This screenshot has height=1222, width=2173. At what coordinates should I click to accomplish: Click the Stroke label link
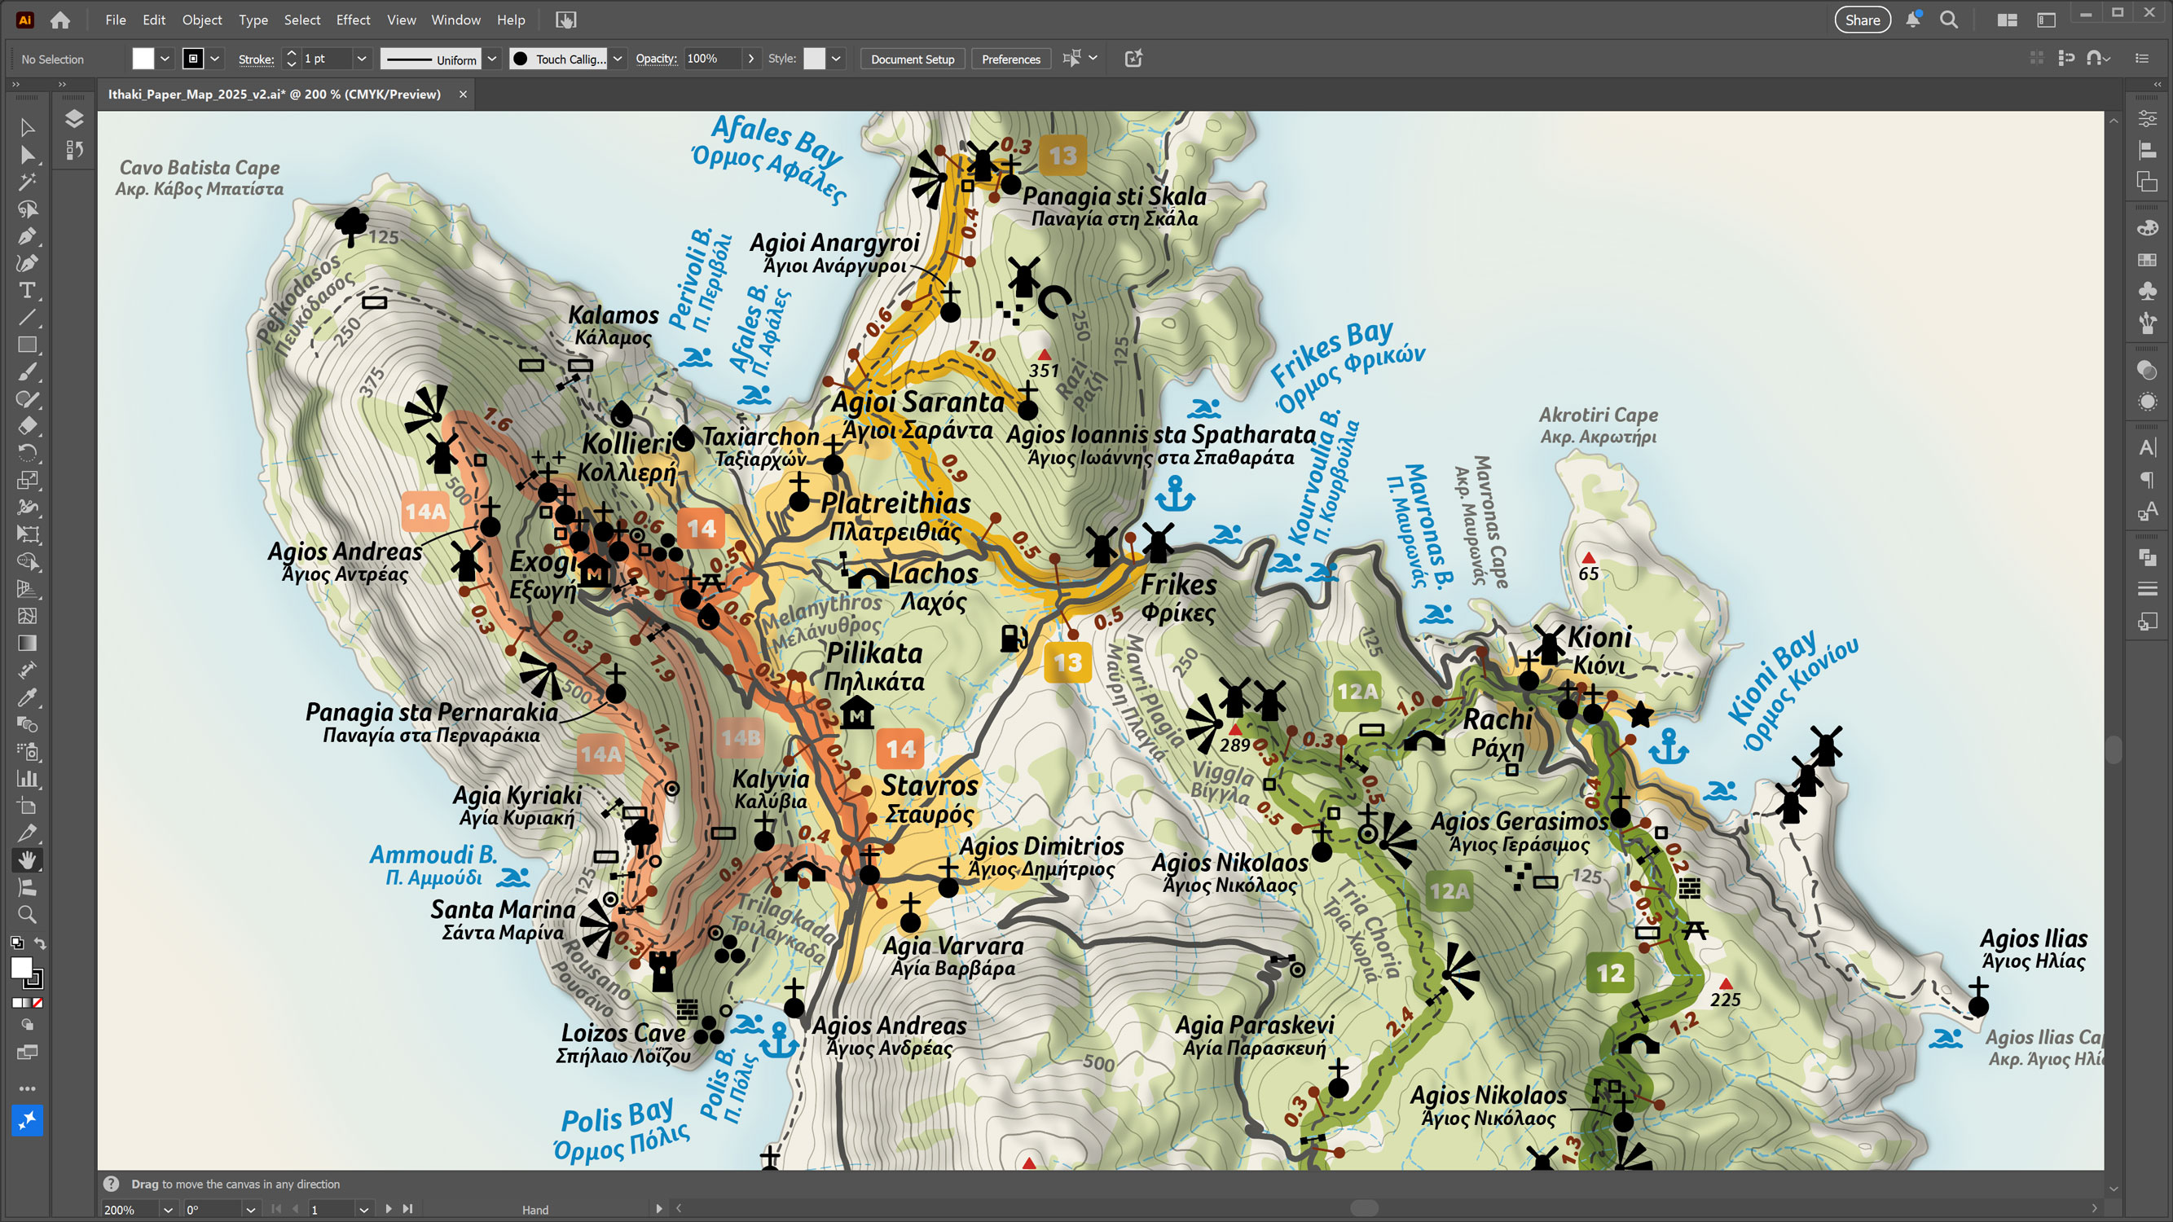(256, 59)
